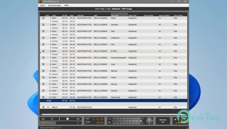Click the save icon for track 4 Gespenst
Screen dimensions: 227x129
point(43,38)
